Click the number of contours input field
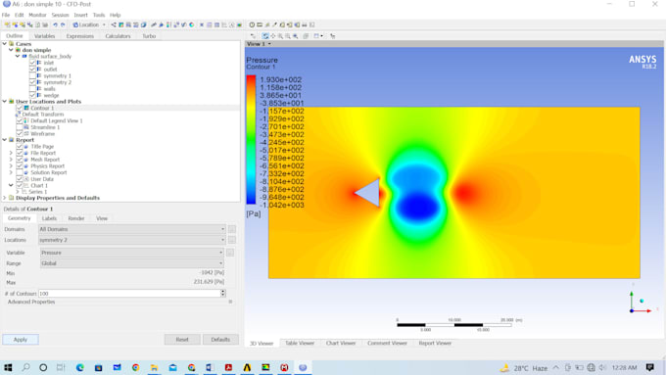Screen dimensions: 666x375 pyautogui.click(x=129, y=294)
